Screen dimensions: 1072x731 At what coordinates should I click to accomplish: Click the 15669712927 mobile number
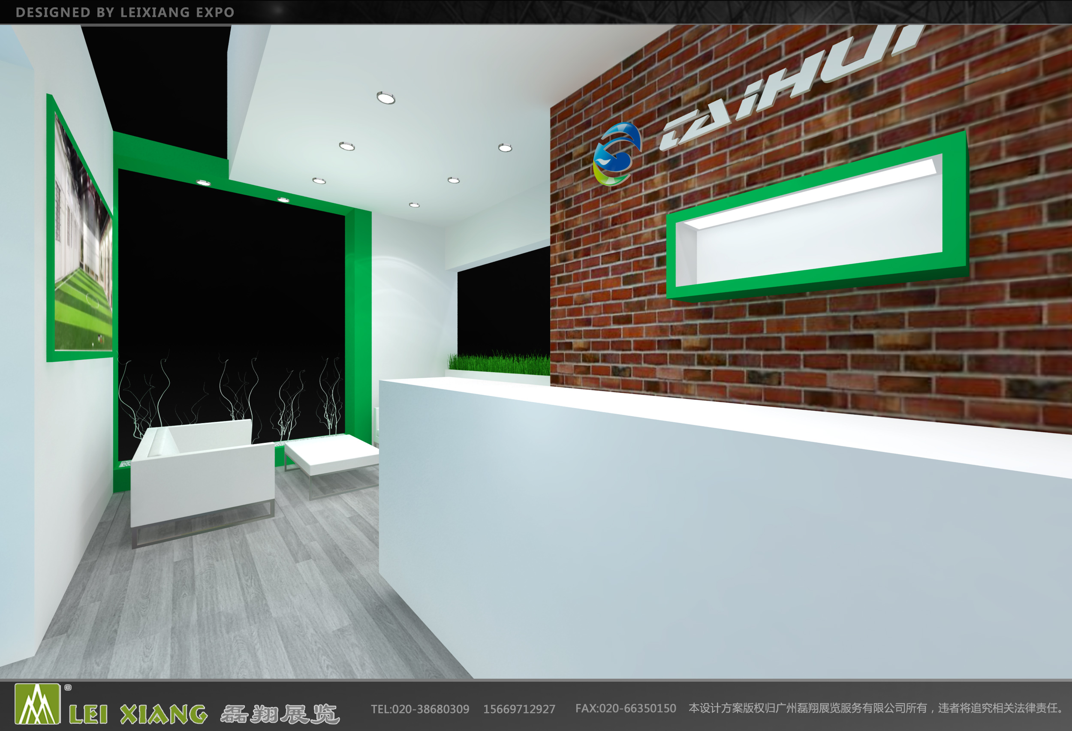[519, 709]
